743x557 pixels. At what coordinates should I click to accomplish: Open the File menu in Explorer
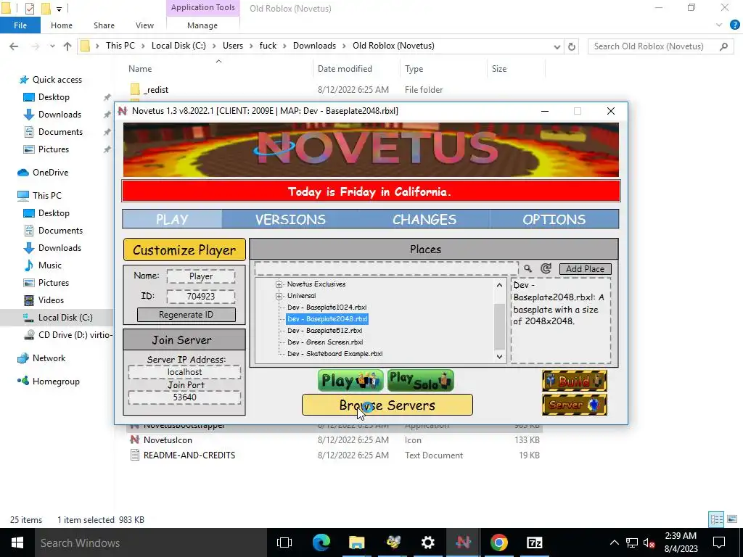[20, 25]
